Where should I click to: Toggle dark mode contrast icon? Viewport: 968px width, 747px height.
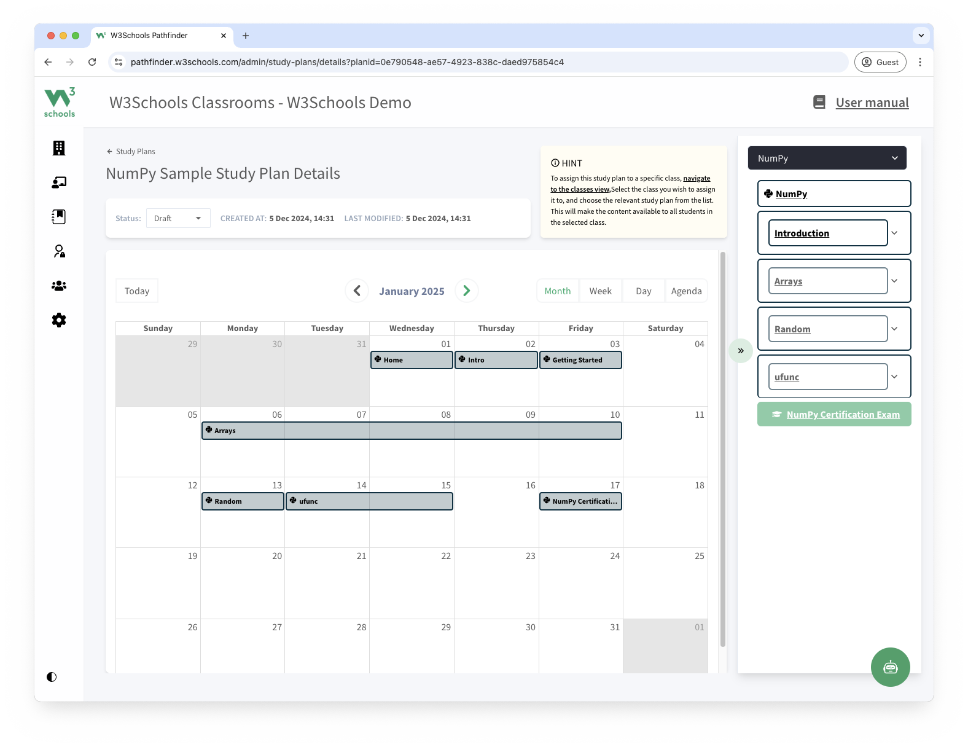pos(52,677)
